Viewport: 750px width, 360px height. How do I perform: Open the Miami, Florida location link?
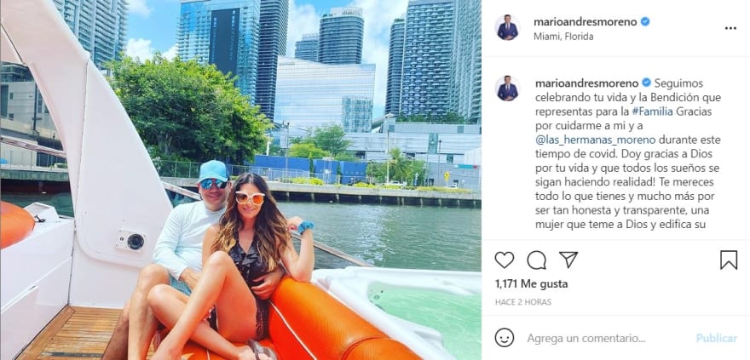tap(563, 37)
